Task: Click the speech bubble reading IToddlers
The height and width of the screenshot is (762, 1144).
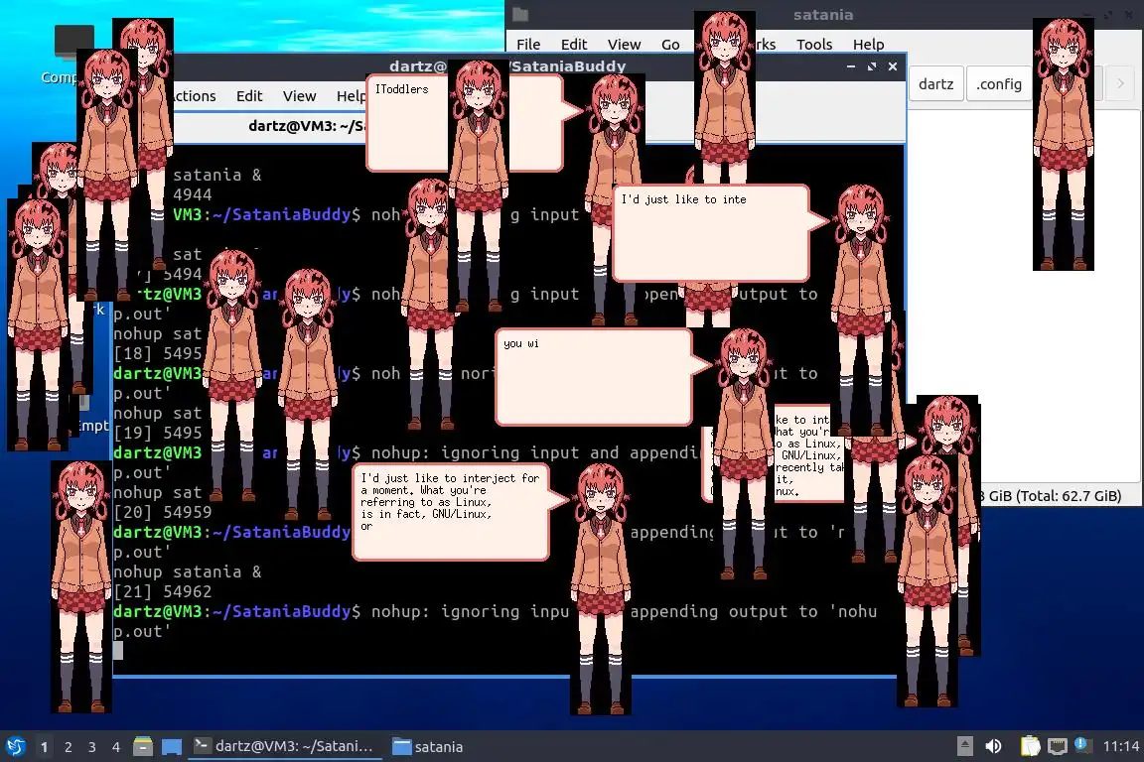Action: click(x=407, y=122)
